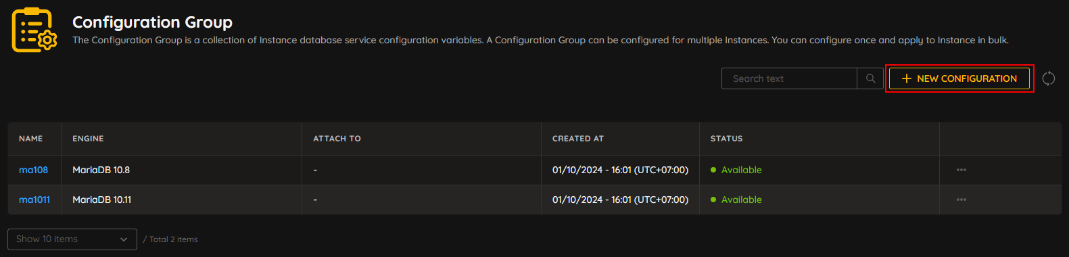Click the green status dot of ma1011
The image size is (1069, 257).
point(713,200)
